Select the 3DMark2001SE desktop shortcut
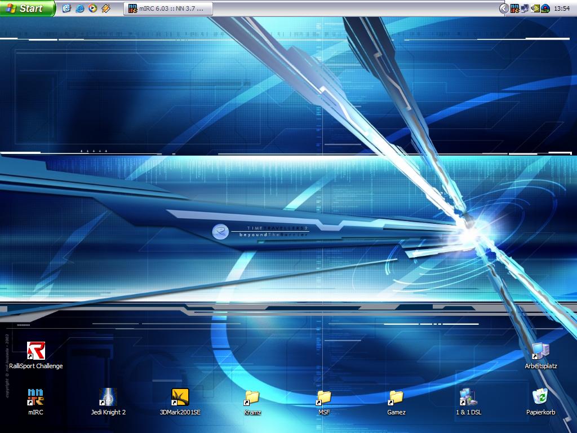The width and height of the screenshot is (577, 433). click(180, 397)
